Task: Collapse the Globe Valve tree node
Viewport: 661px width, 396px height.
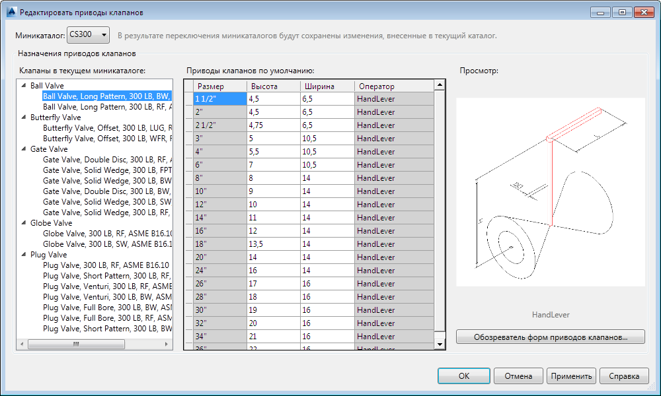Action: 24,222
